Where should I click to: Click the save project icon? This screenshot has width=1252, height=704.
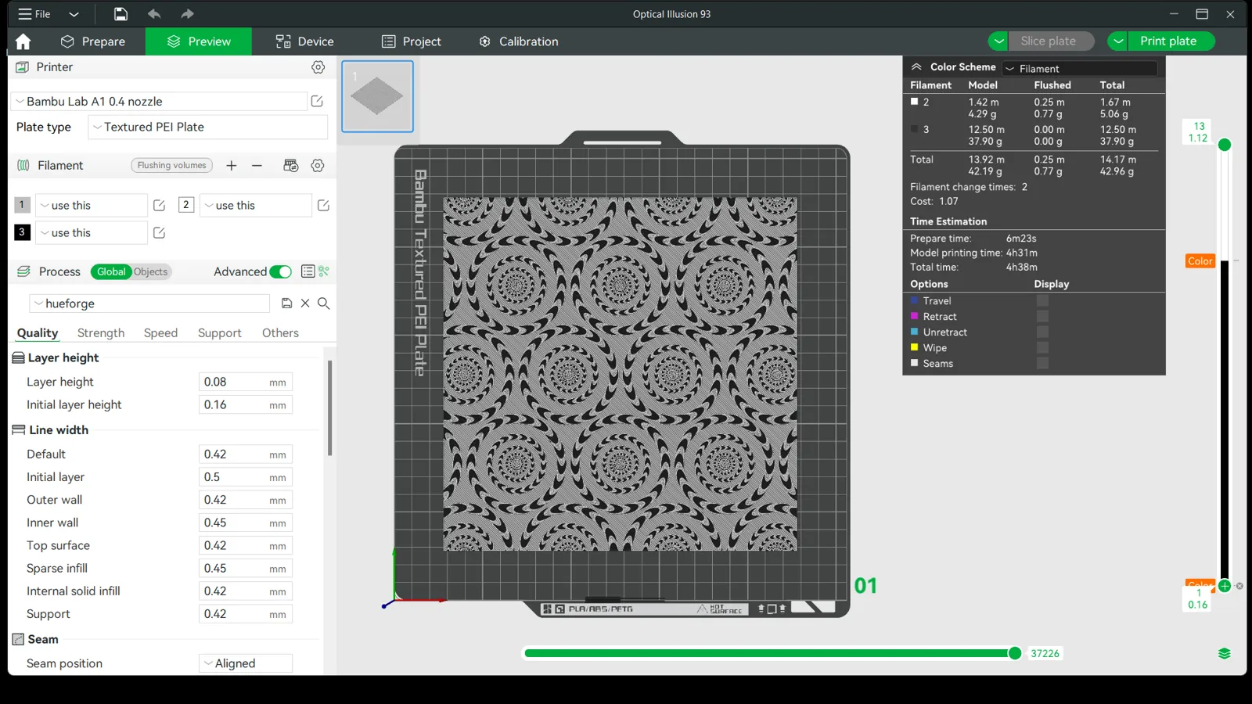click(121, 14)
